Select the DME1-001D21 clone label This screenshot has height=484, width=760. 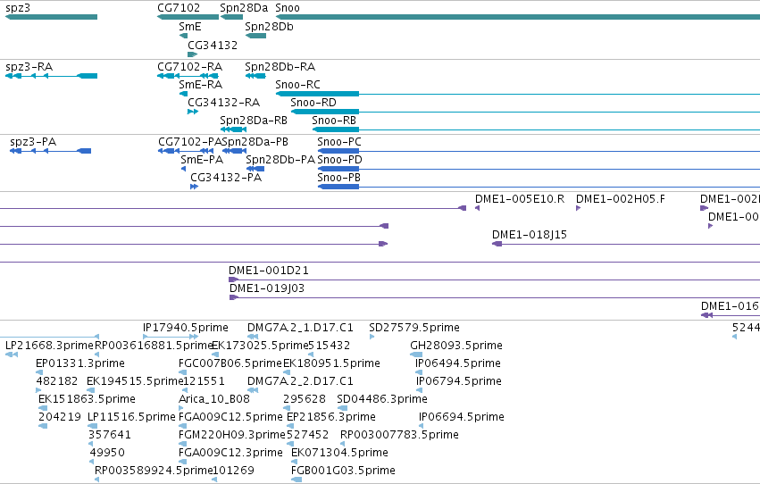click(269, 271)
